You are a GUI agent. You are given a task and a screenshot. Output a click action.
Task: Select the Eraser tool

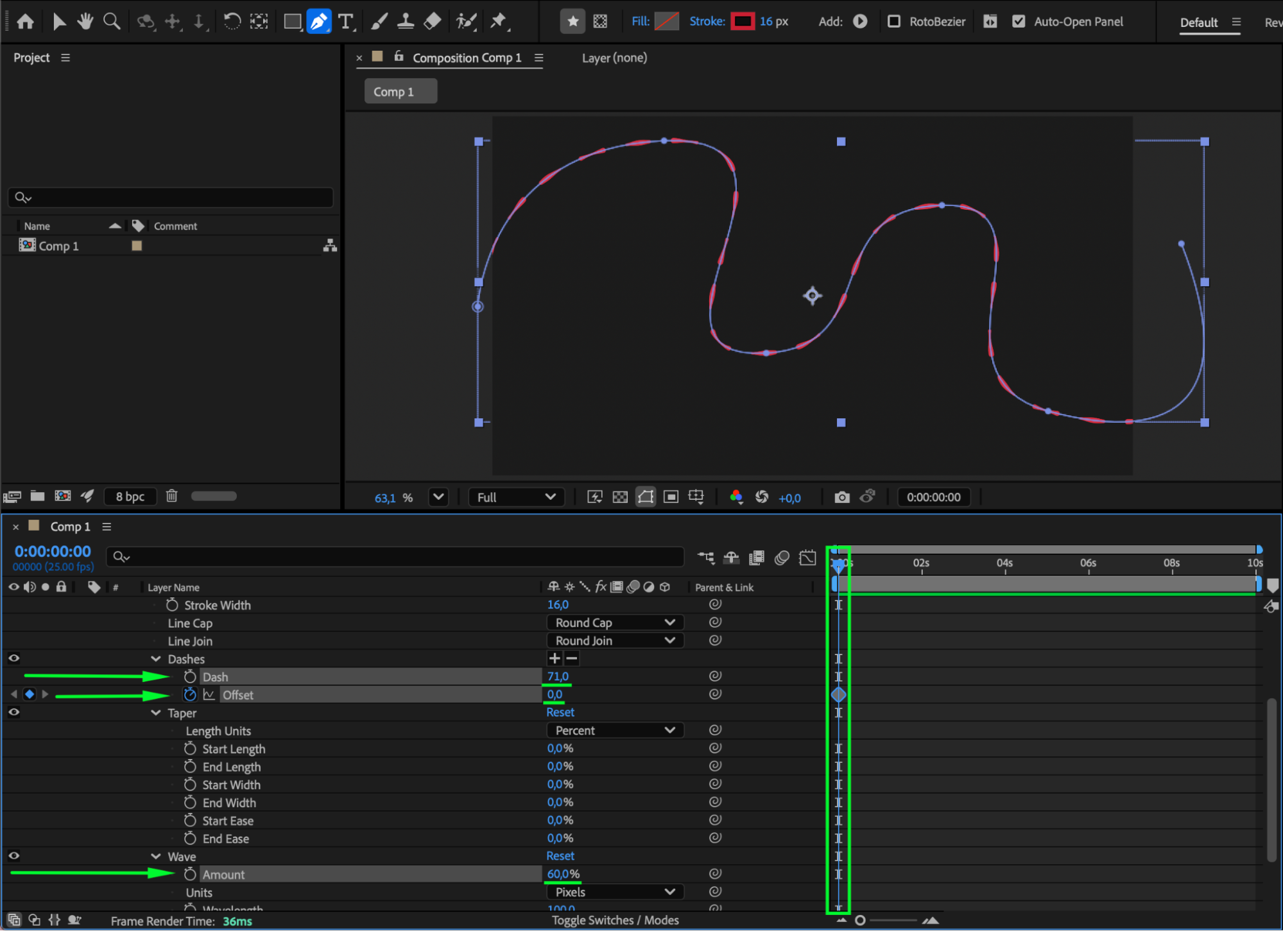coord(433,22)
